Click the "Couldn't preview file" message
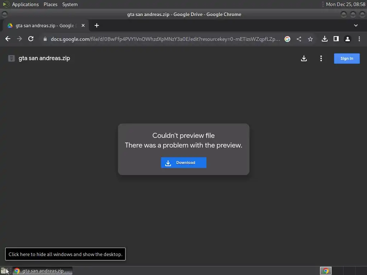367x275 pixels. coord(183,135)
